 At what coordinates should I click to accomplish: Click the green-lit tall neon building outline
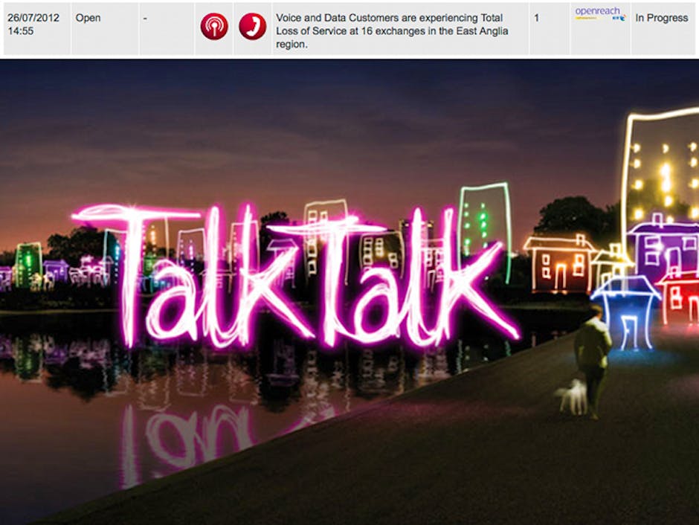pos(485,223)
